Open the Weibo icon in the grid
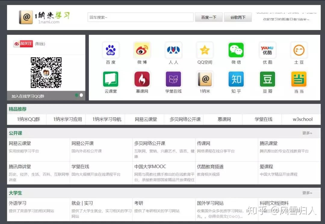This screenshot has height=224, width=325. tap(142, 50)
